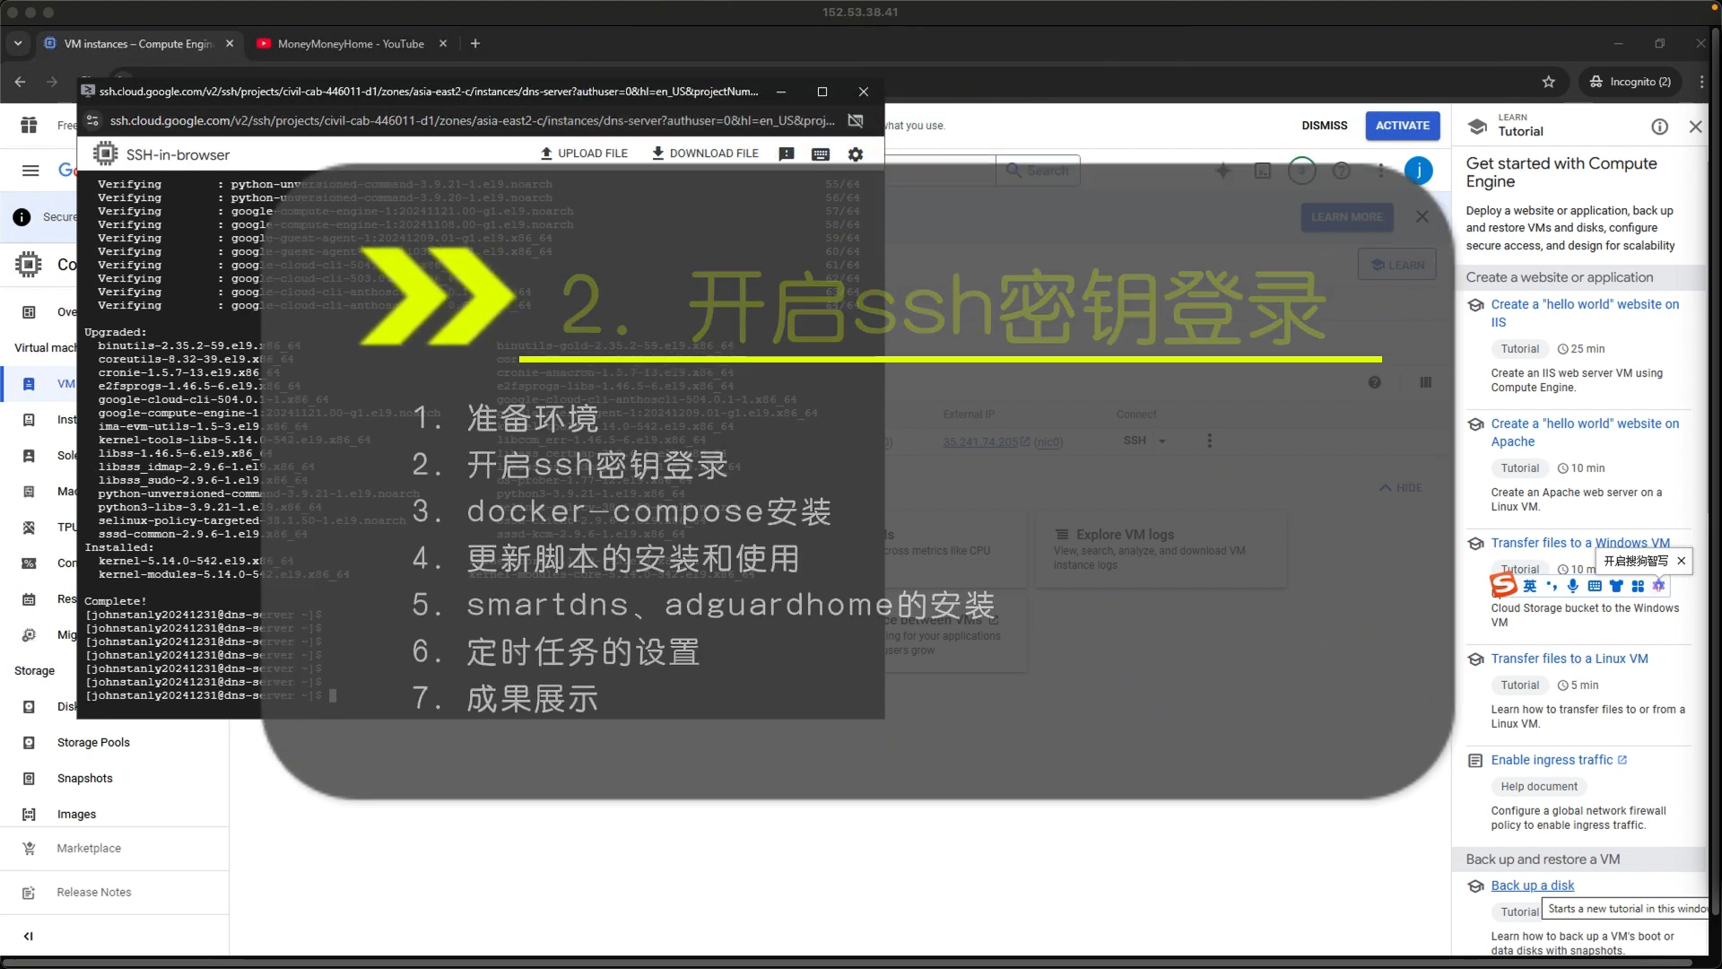Click DOWNLOAD FILE in SSH-in-browser
Screen dimensions: 1722x969
tap(705, 153)
